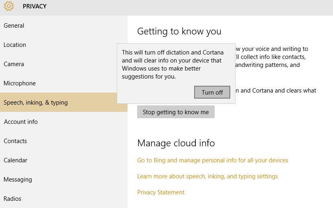Select Speech, inking, & typing
333x208 pixels.
click(64, 102)
